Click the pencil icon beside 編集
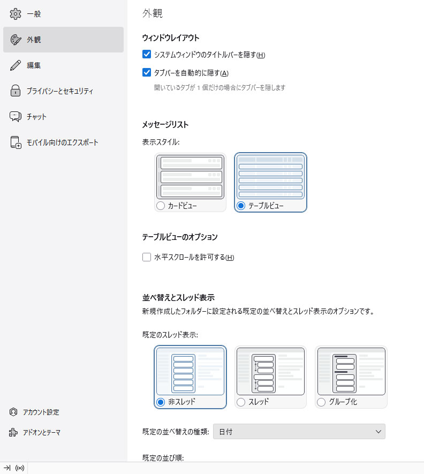Screen dimensions: 424x474 coord(16,65)
